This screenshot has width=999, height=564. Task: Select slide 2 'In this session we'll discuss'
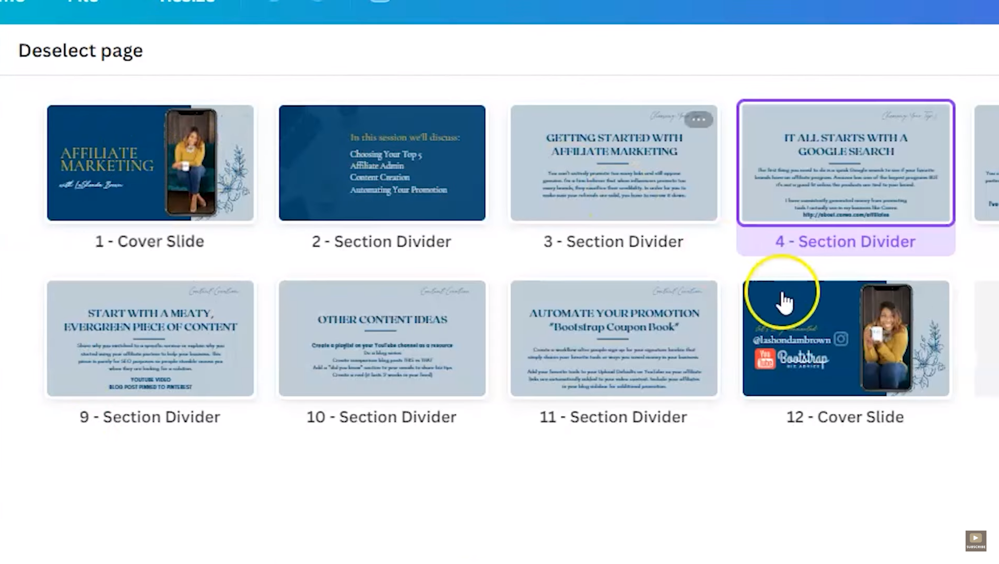click(382, 163)
